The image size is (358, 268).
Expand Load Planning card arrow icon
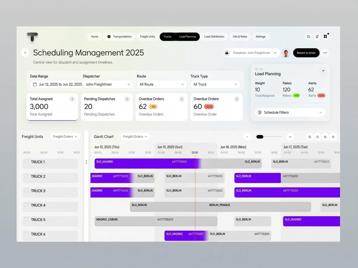pos(323,71)
